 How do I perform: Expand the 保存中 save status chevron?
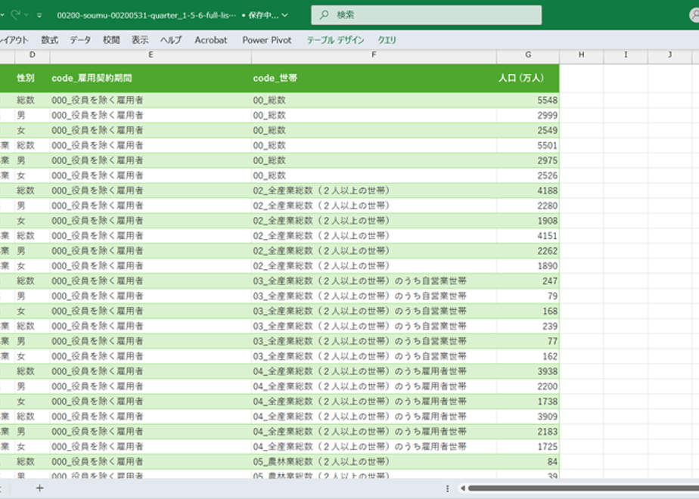point(285,15)
